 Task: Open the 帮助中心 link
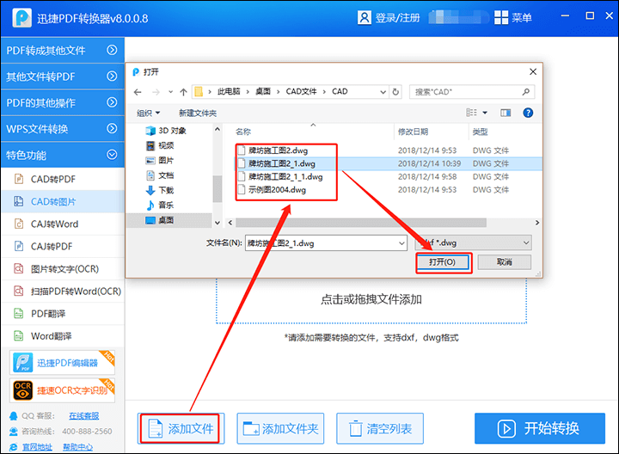coord(77,447)
